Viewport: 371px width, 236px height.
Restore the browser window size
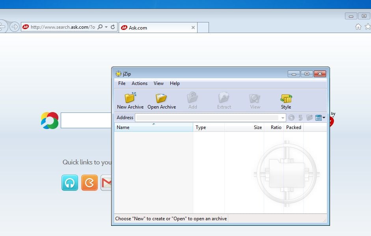364,16
